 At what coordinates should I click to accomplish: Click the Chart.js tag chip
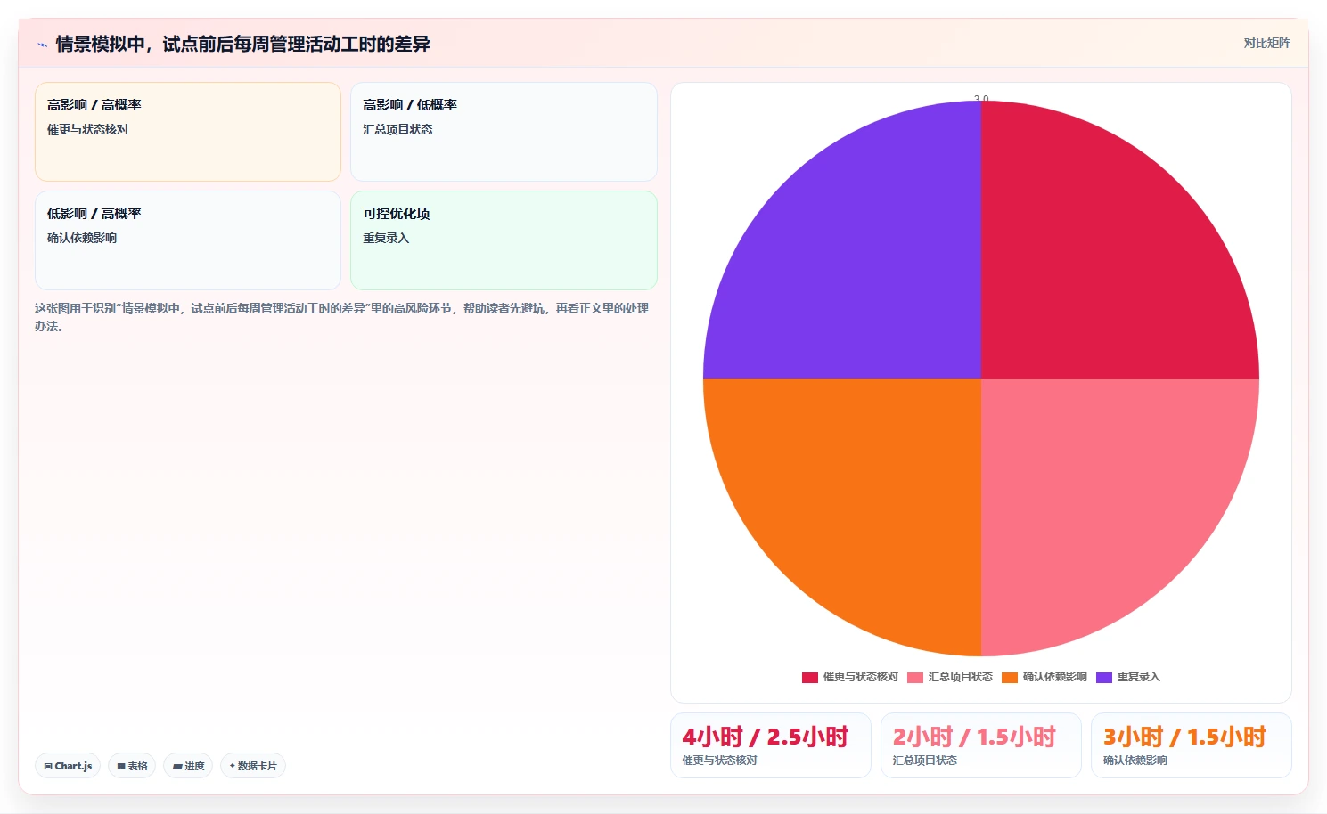pyautogui.click(x=68, y=766)
